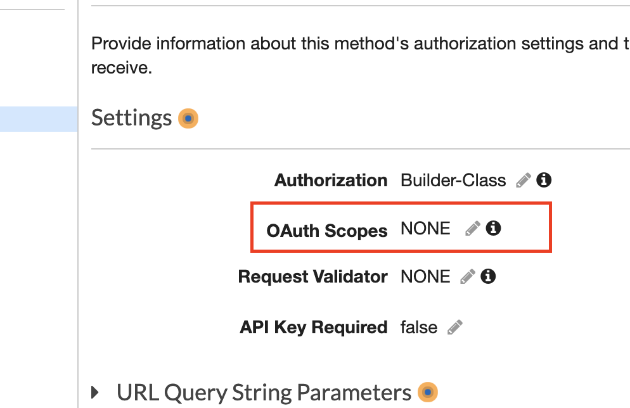This screenshot has height=408, width=630.
Task: Click the hotspot next to URL Query String Parameters
Action: coord(427,392)
